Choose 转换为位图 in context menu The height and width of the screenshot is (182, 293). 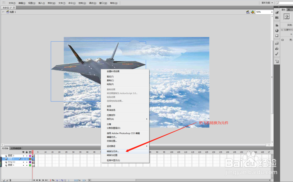click(x=125, y=155)
